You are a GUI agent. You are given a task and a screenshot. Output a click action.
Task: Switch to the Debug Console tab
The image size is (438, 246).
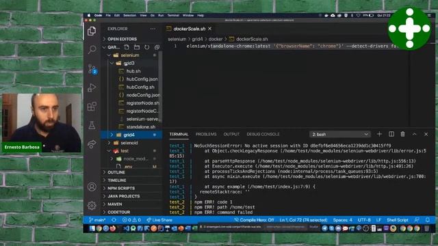click(x=263, y=134)
